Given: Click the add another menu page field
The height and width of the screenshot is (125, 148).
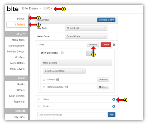Looking at the screenshot, I should [72, 115].
